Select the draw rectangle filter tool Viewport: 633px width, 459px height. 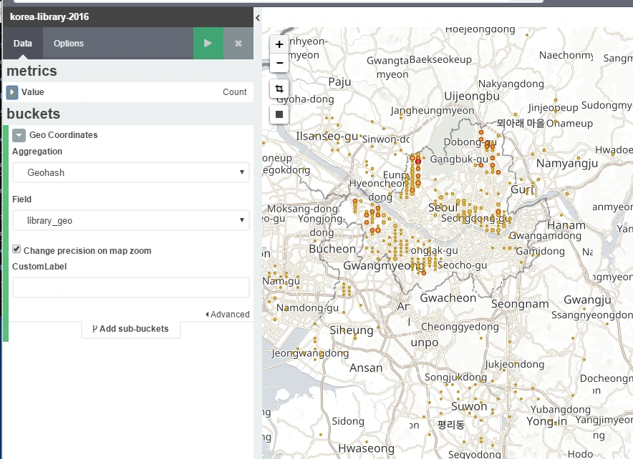pos(279,114)
